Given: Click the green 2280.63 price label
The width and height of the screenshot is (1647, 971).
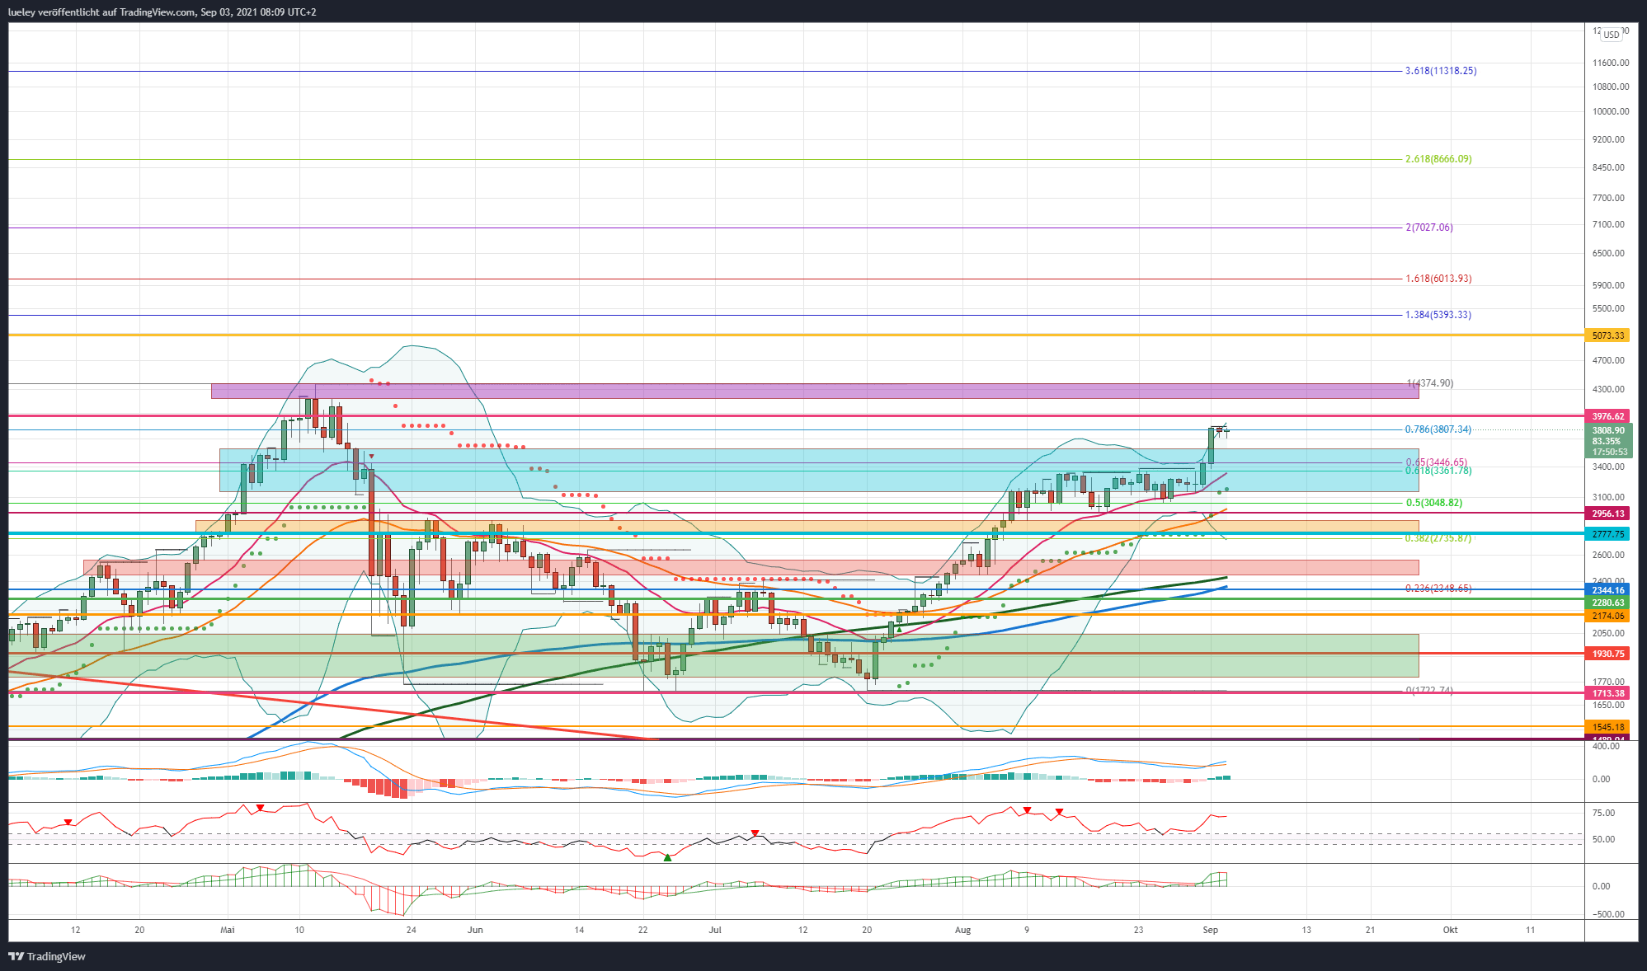Looking at the screenshot, I should tap(1607, 603).
